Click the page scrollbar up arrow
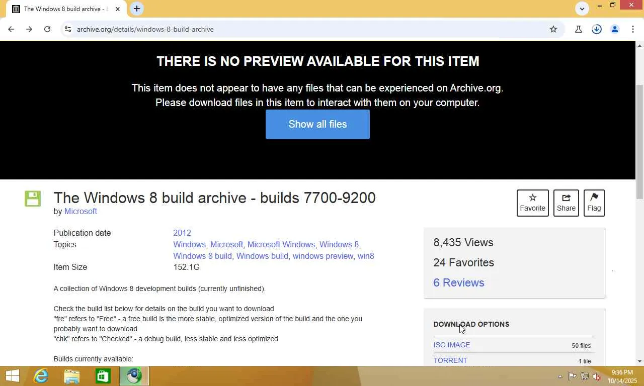The height and width of the screenshot is (386, 644). click(640, 45)
